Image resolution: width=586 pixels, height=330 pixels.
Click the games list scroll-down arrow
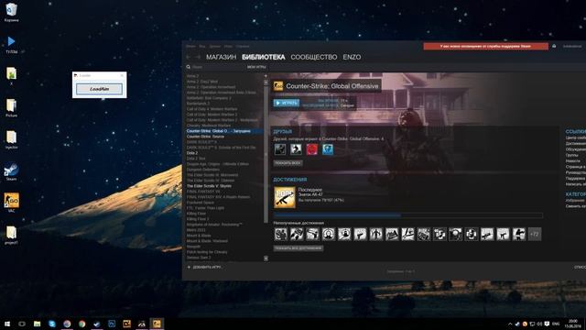[x=266, y=258]
